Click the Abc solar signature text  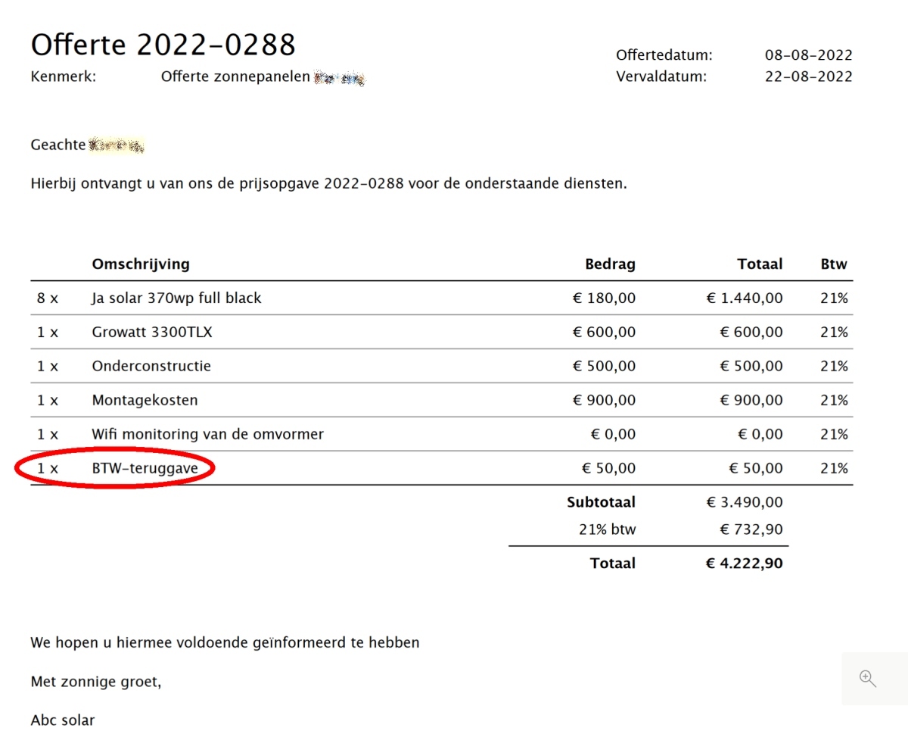point(62,720)
